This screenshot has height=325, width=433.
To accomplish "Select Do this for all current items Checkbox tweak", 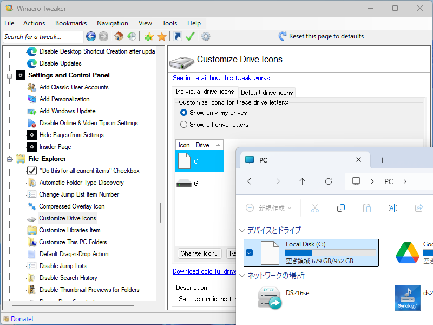I will coord(89,171).
